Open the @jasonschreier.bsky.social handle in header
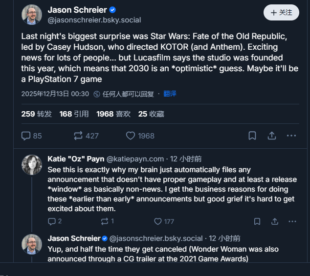The image size is (310, 276). [x=94, y=20]
